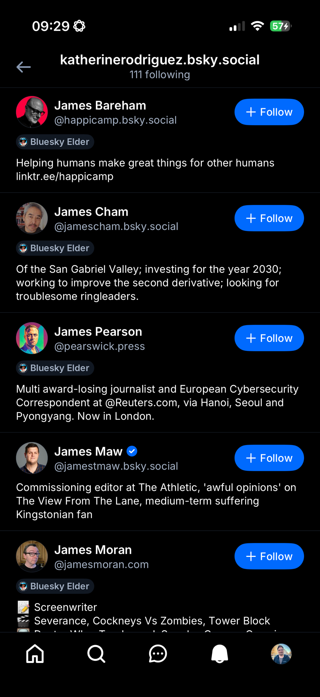The width and height of the screenshot is (320, 697).
Task: Open the @pearswick.press handle
Action: click(x=100, y=346)
